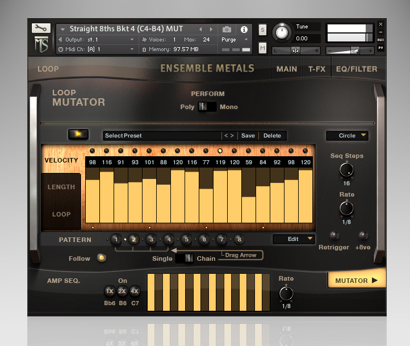Click the Seq Steps knob
This screenshot has width=410, height=346.
tap(346, 169)
